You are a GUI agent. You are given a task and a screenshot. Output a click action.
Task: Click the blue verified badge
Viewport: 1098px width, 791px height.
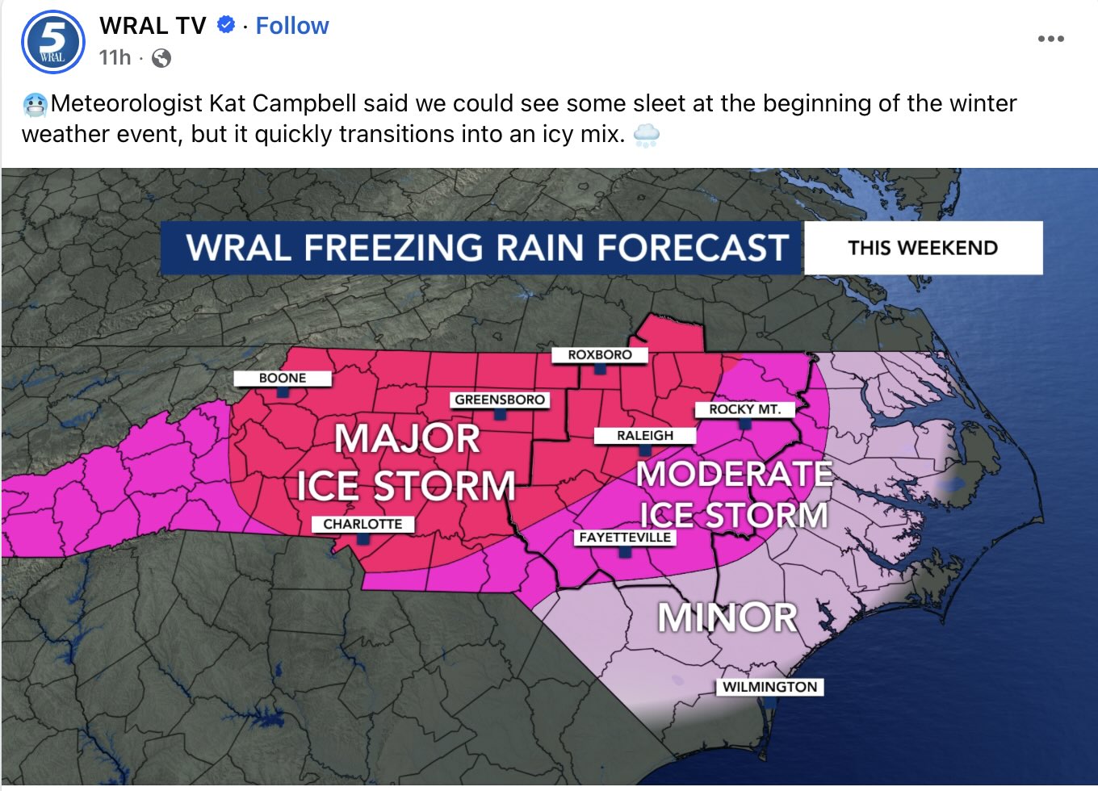click(226, 26)
